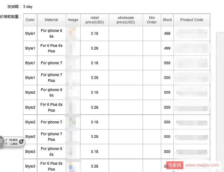Click wholesale price cell for Style2 iPhone 7 Plus
Viewport: 224px width, 172px height.
coord(125,137)
